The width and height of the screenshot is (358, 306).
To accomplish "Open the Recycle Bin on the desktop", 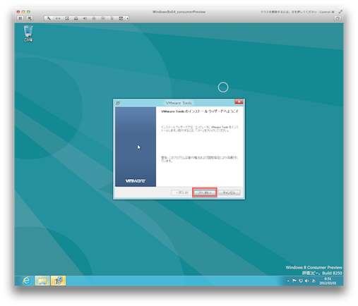I will click(28, 34).
